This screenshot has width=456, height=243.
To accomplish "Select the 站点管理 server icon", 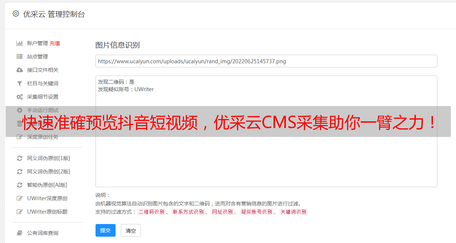I will click(x=20, y=57).
